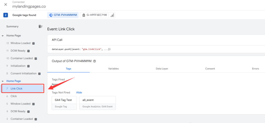Click the icon beside event 12 Window Loaded

pyautogui.click(x=33, y=43)
